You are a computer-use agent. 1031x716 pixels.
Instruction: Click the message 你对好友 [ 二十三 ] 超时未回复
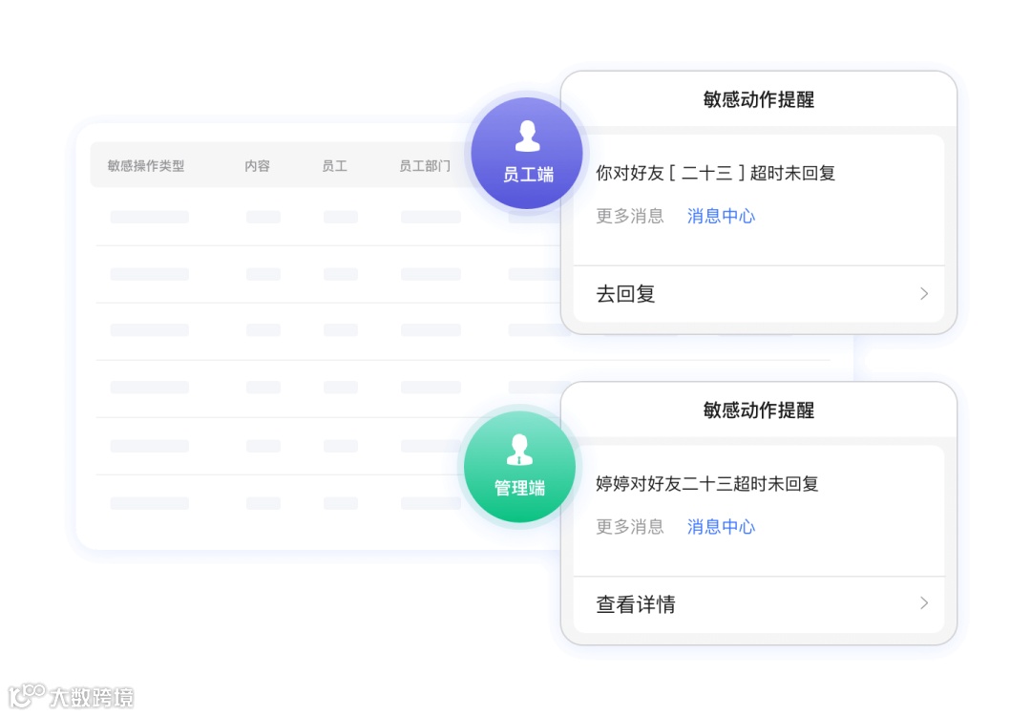[715, 173]
